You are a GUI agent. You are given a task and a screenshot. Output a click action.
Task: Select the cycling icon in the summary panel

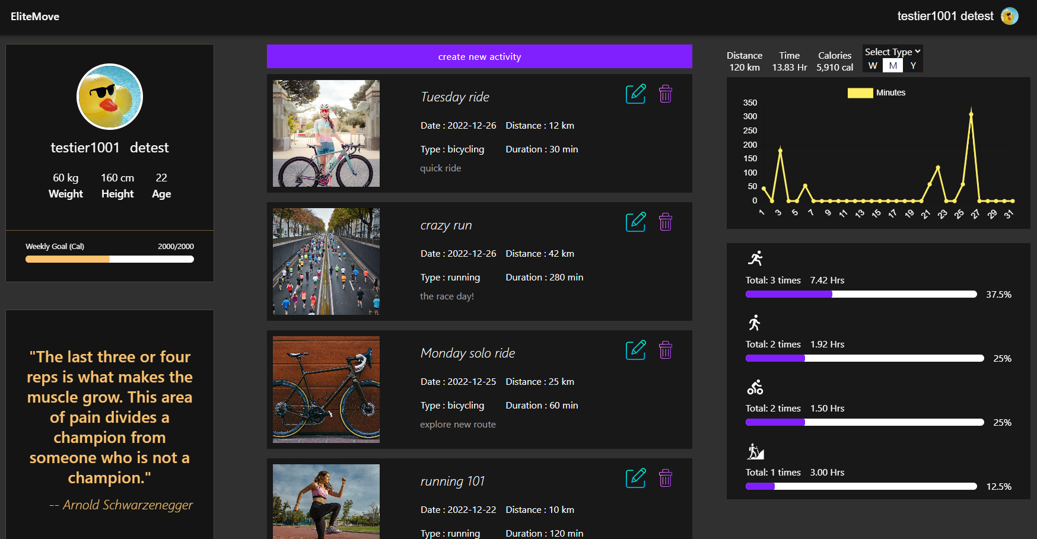[756, 386]
